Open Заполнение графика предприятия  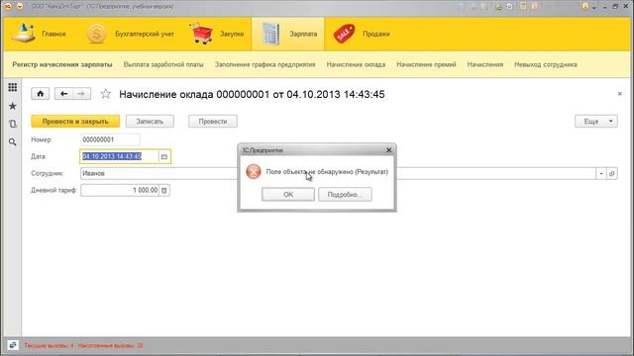[x=264, y=64]
